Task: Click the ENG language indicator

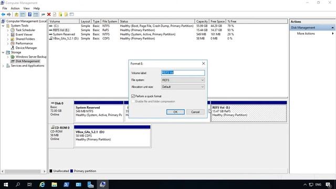Action: pos(318,185)
